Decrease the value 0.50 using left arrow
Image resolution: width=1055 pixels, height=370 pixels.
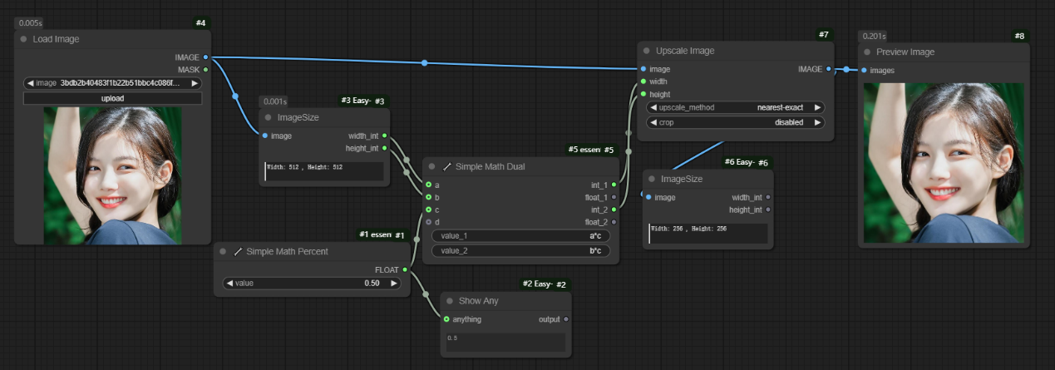229,284
